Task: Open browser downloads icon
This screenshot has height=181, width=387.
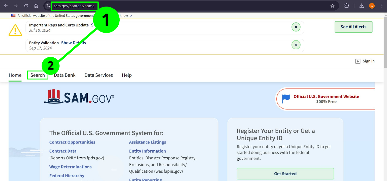Action: 362,6
